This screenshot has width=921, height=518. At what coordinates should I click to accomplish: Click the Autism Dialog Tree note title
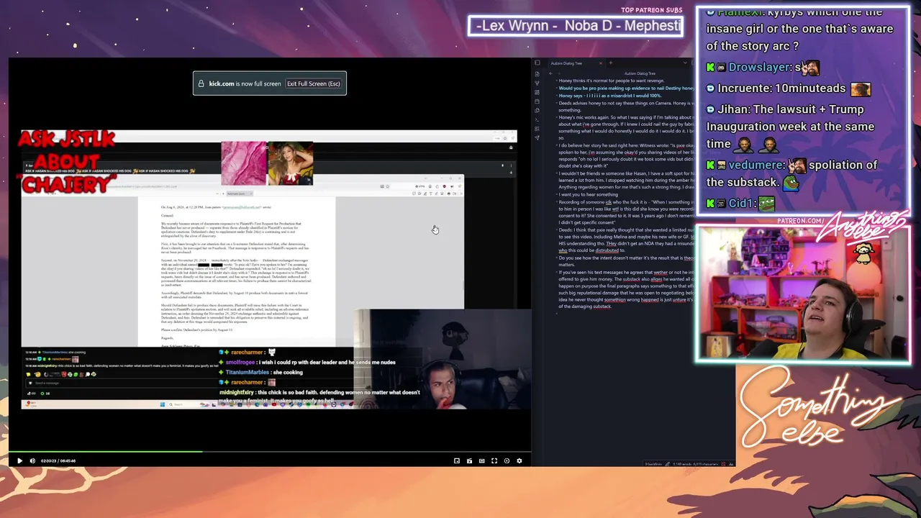pos(640,73)
